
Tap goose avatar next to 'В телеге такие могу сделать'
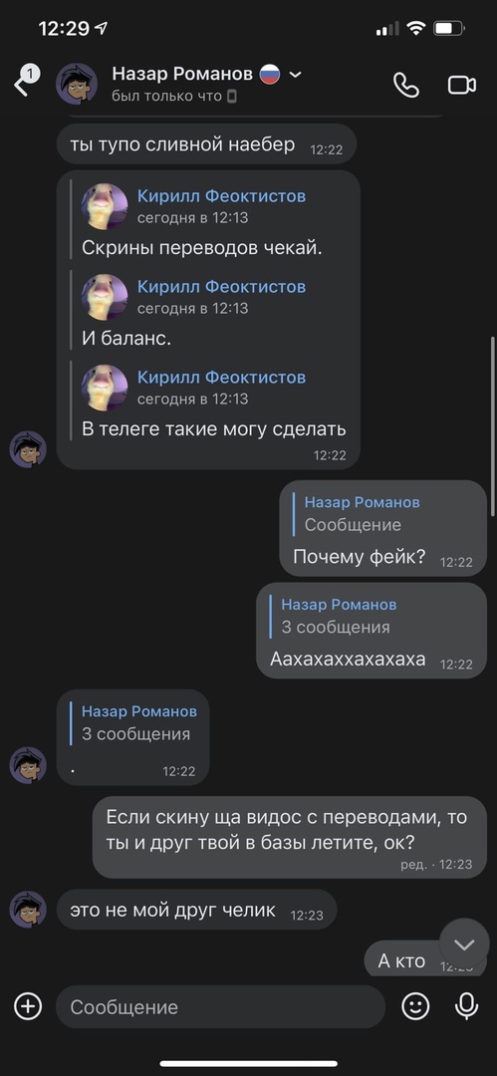click(105, 388)
